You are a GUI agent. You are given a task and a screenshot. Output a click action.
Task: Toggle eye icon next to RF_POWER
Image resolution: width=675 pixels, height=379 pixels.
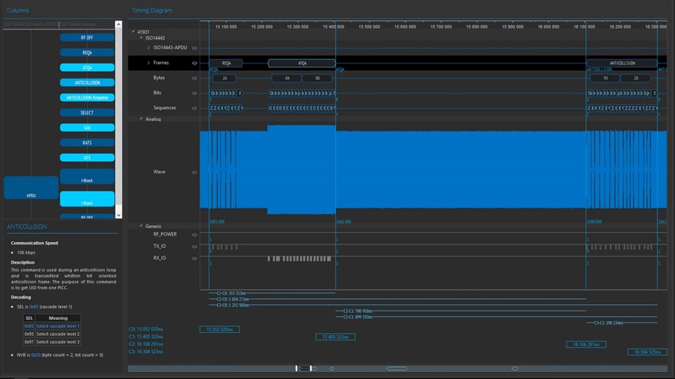pos(195,235)
